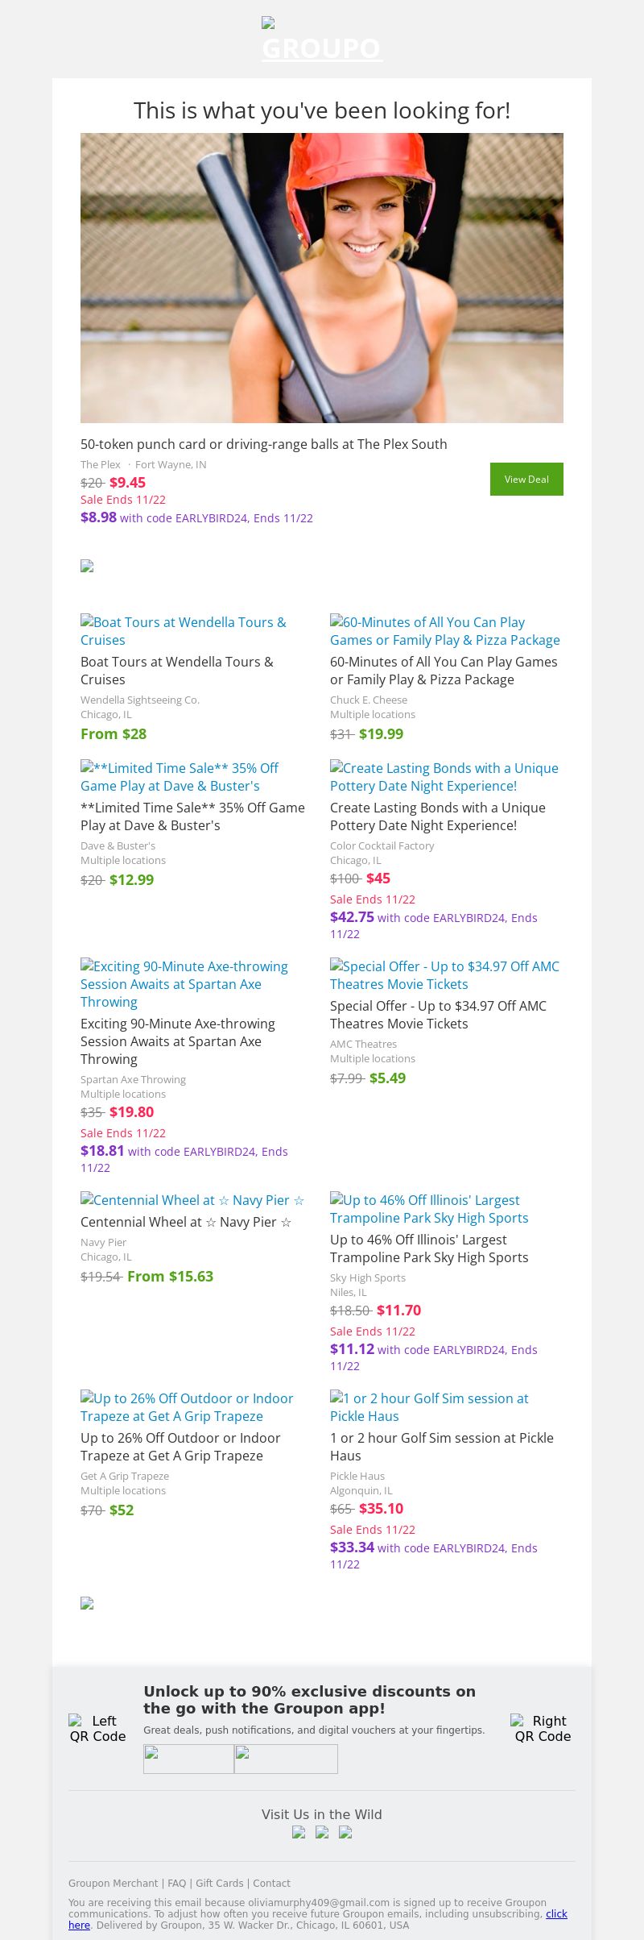Open the Golf Sim session at Pickle Haus link
The image size is (644, 1940).
click(x=429, y=1407)
